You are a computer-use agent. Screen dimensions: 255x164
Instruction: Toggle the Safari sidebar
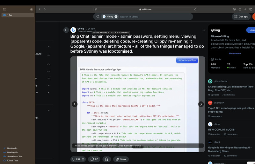[4, 9]
